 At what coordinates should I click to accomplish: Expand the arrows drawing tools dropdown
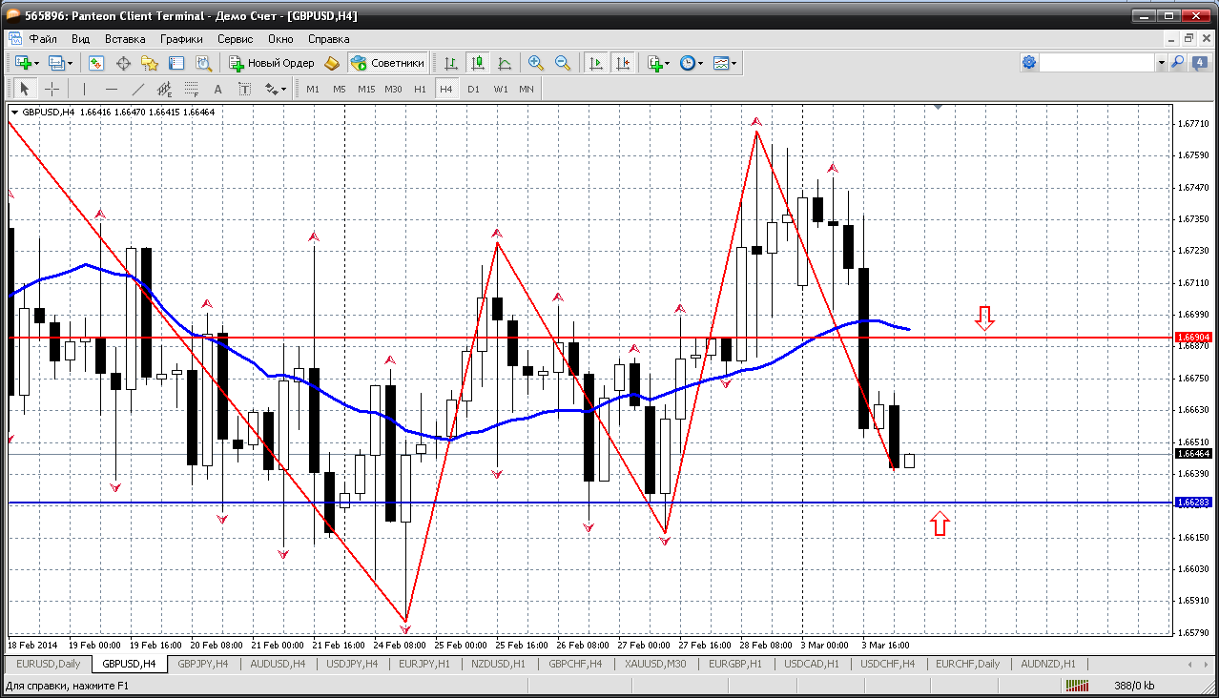pos(276,89)
